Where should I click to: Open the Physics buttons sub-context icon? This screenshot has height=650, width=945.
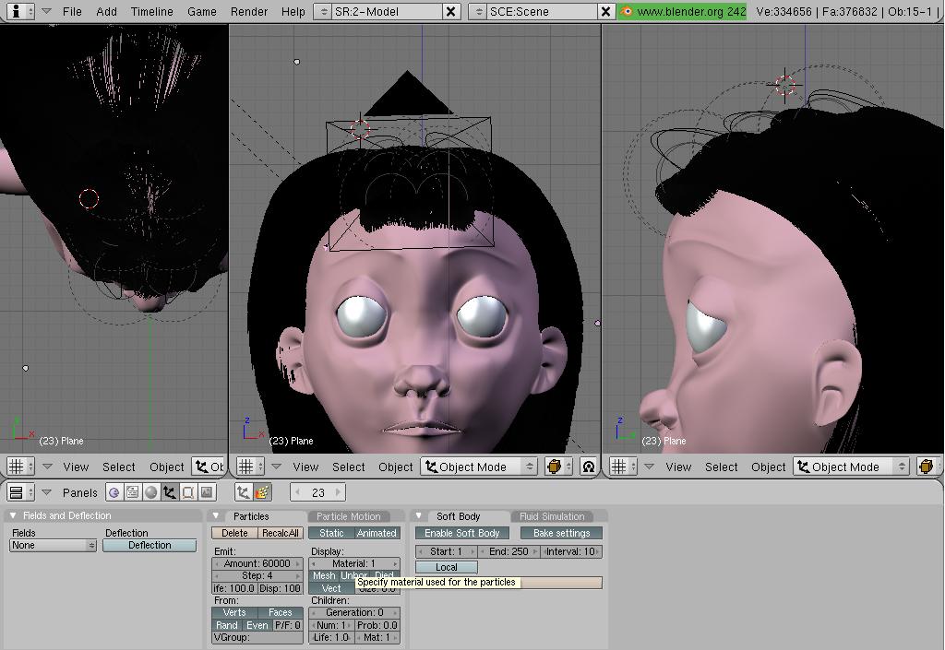pos(262,492)
